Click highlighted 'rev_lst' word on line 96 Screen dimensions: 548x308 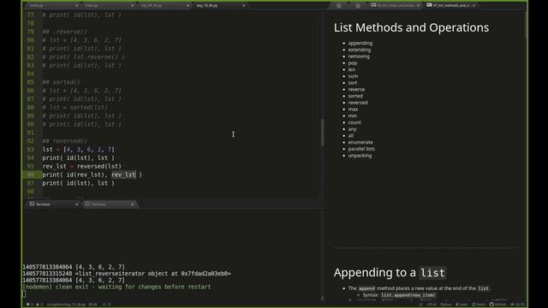pos(123,175)
